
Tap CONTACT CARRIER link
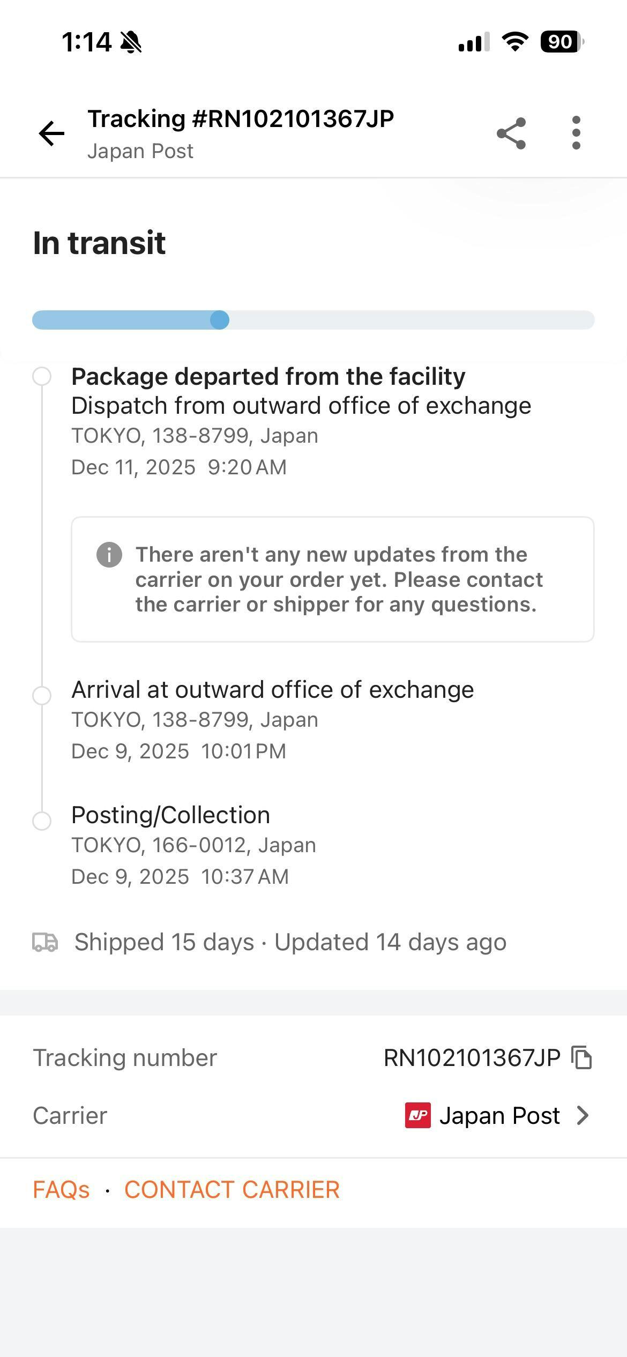point(232,1189)
